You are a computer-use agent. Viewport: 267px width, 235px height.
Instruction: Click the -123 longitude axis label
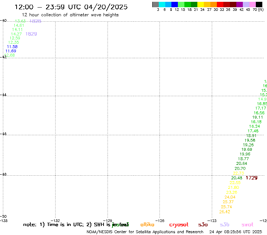pyautogui.click(x=212, y=221)
